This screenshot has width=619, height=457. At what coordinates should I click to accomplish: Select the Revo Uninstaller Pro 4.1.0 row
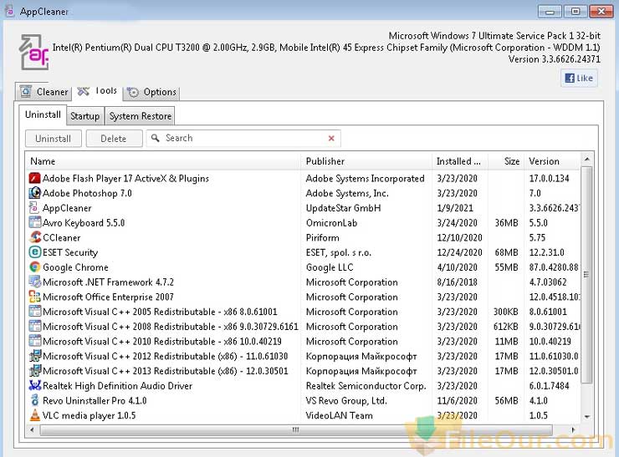click(304, 401)
